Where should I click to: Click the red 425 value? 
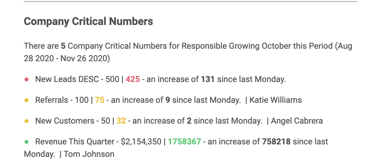[133, 79]
